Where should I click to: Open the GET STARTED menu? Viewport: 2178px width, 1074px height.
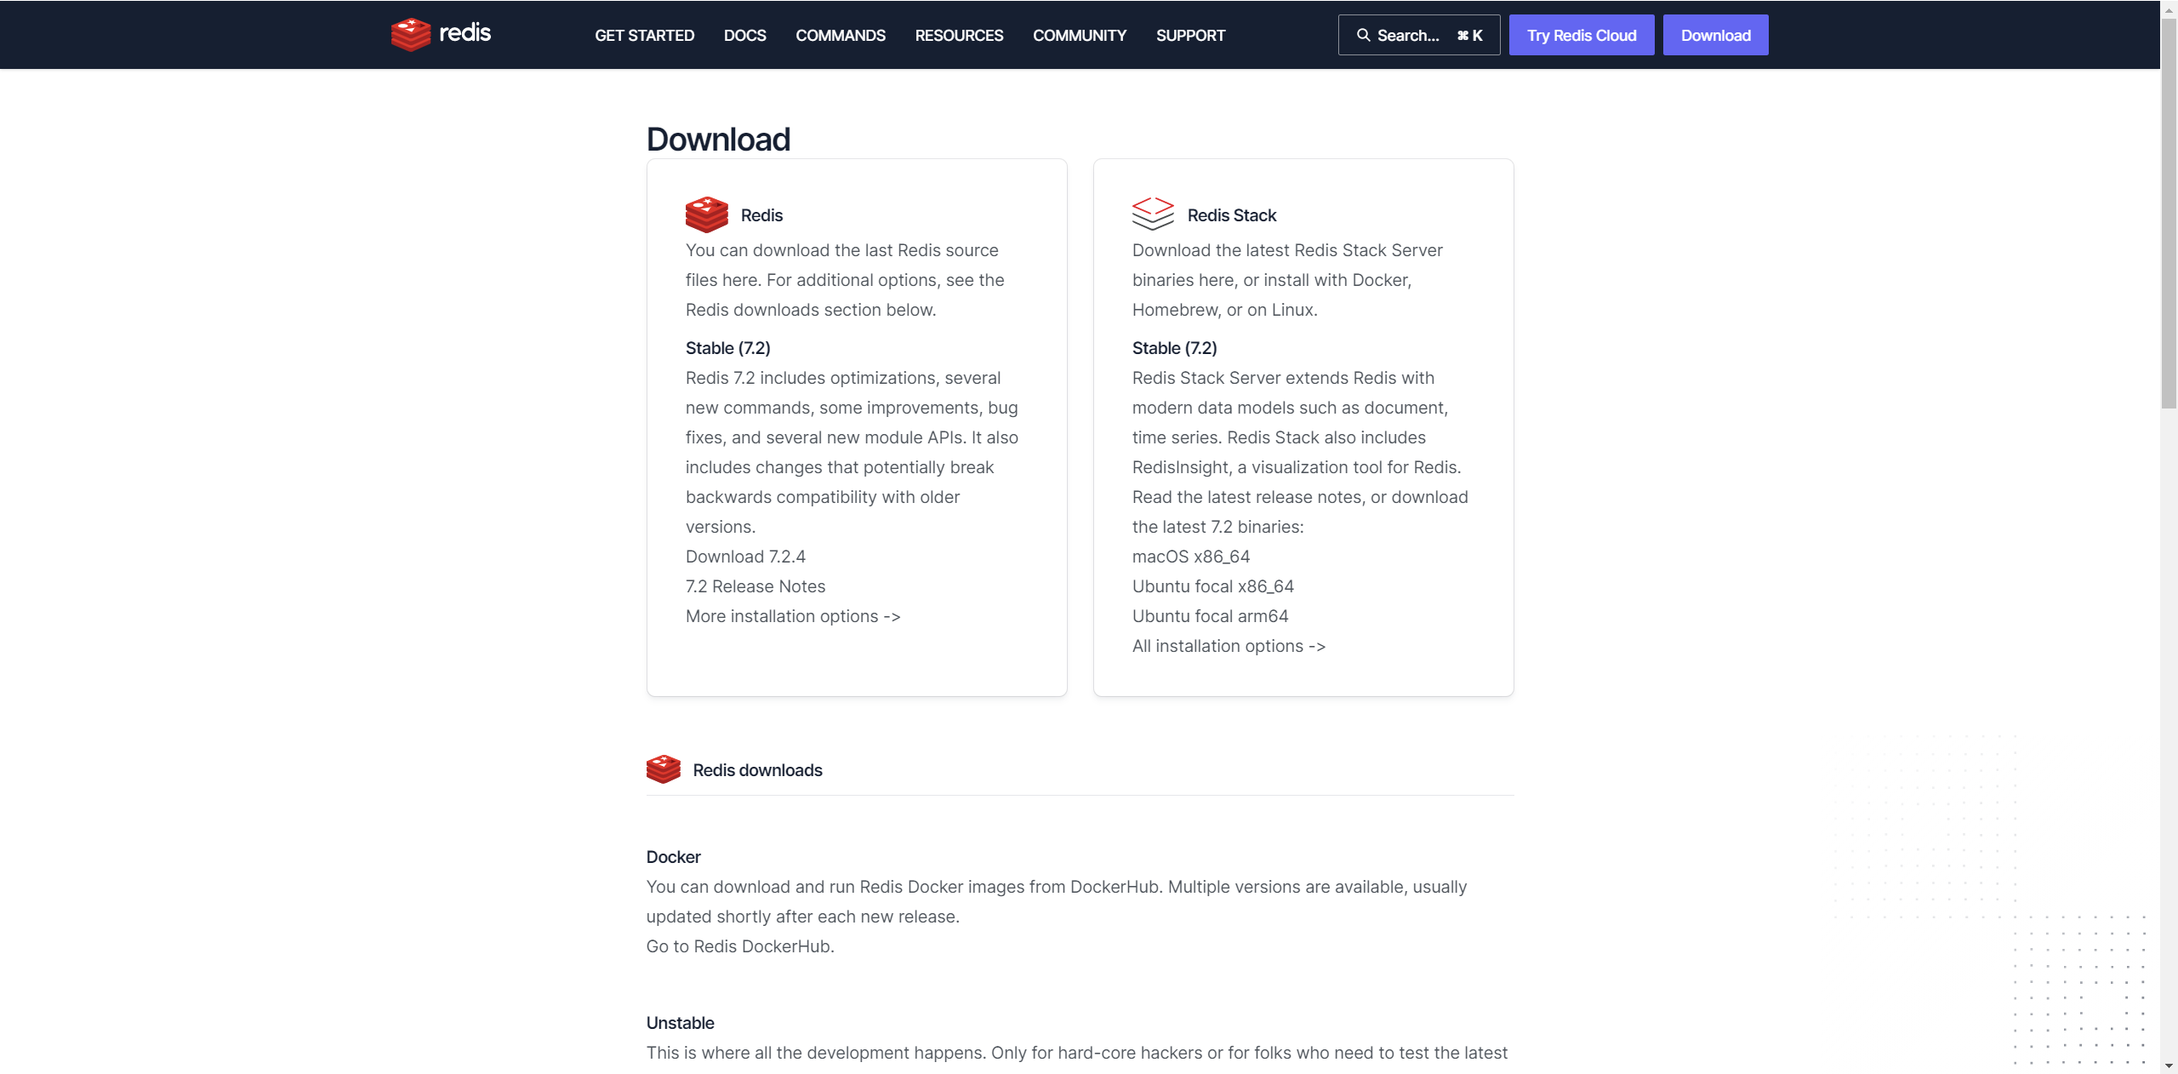[643, 35]
